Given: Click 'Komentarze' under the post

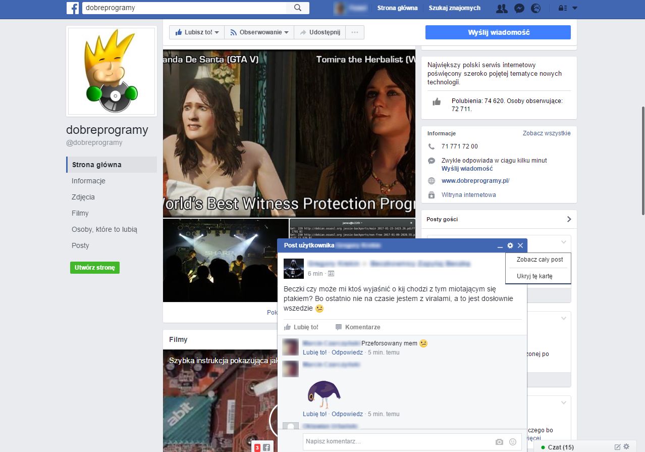Looking at the screenshot, I should click(358, 327).
